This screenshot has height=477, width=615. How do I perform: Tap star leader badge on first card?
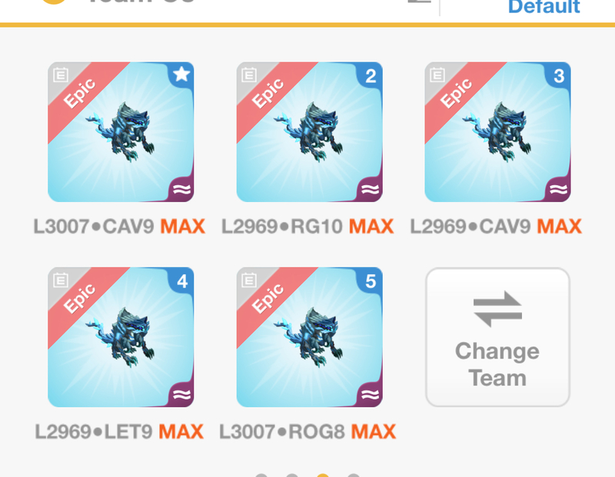pyautogui.click(x=181, y=74)
